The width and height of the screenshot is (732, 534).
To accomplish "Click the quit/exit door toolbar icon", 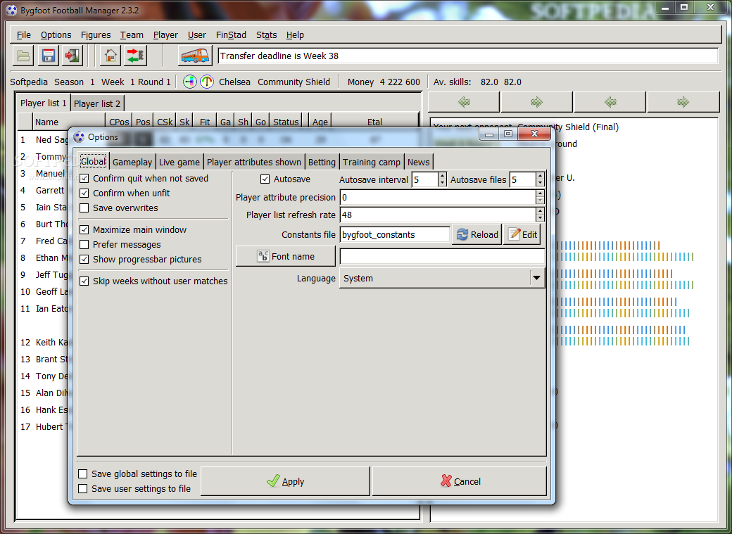I will 72,56.
